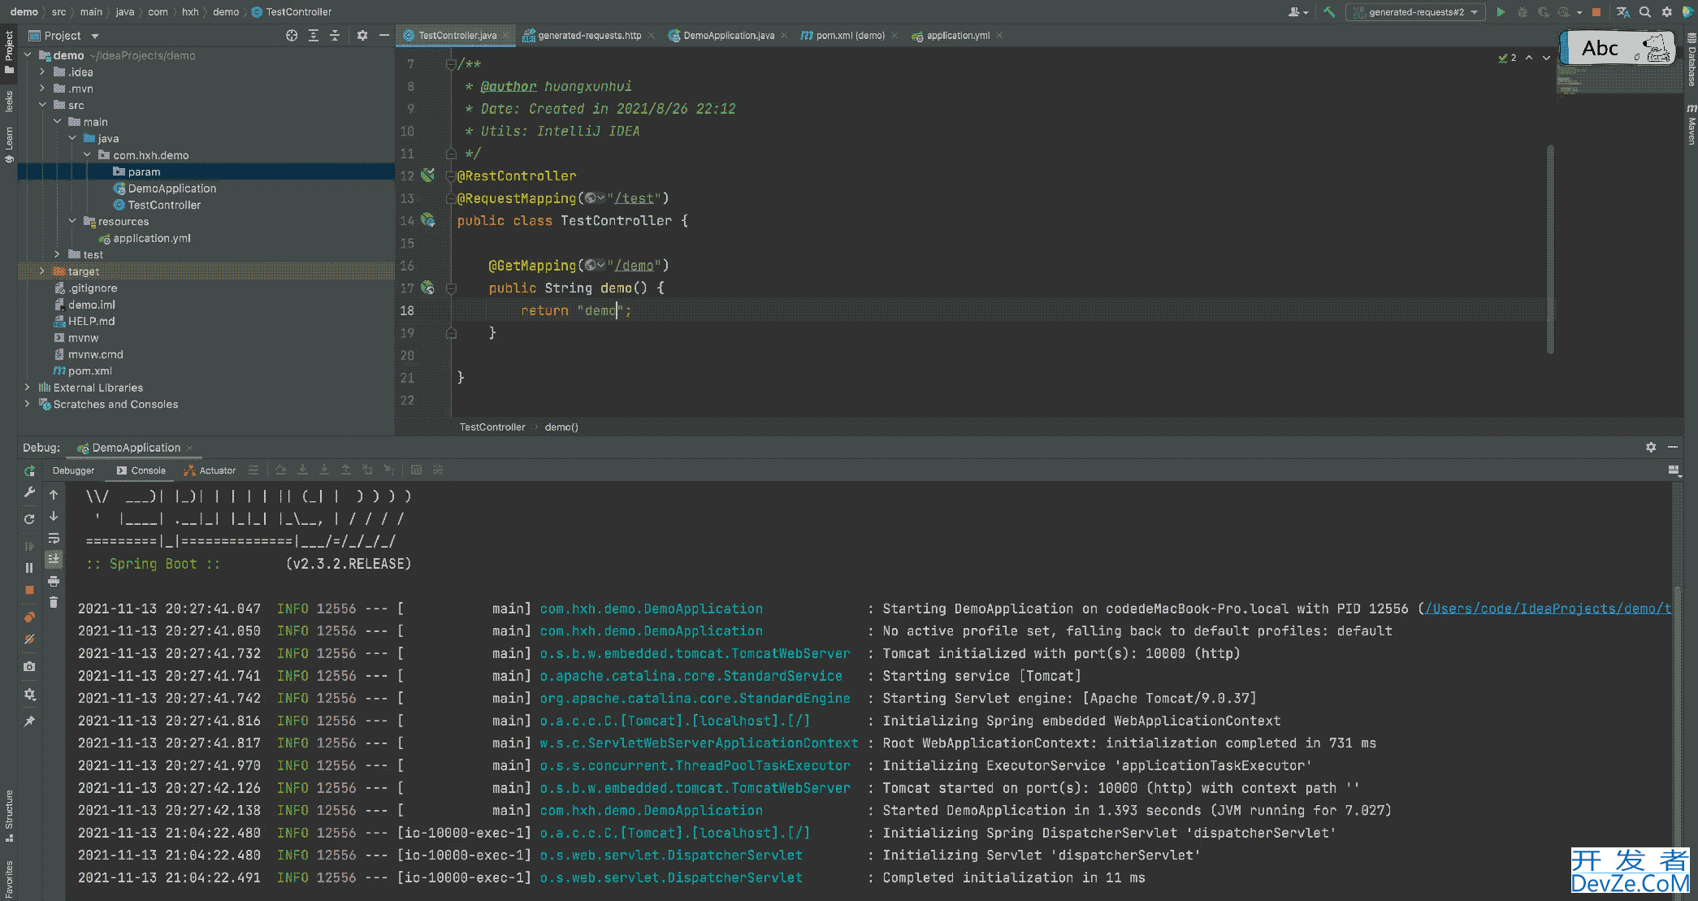Click View Breakpoints icon in Debug sidebar
The height and width of the screenshot is (901, 1698).
tap(29, 617)
